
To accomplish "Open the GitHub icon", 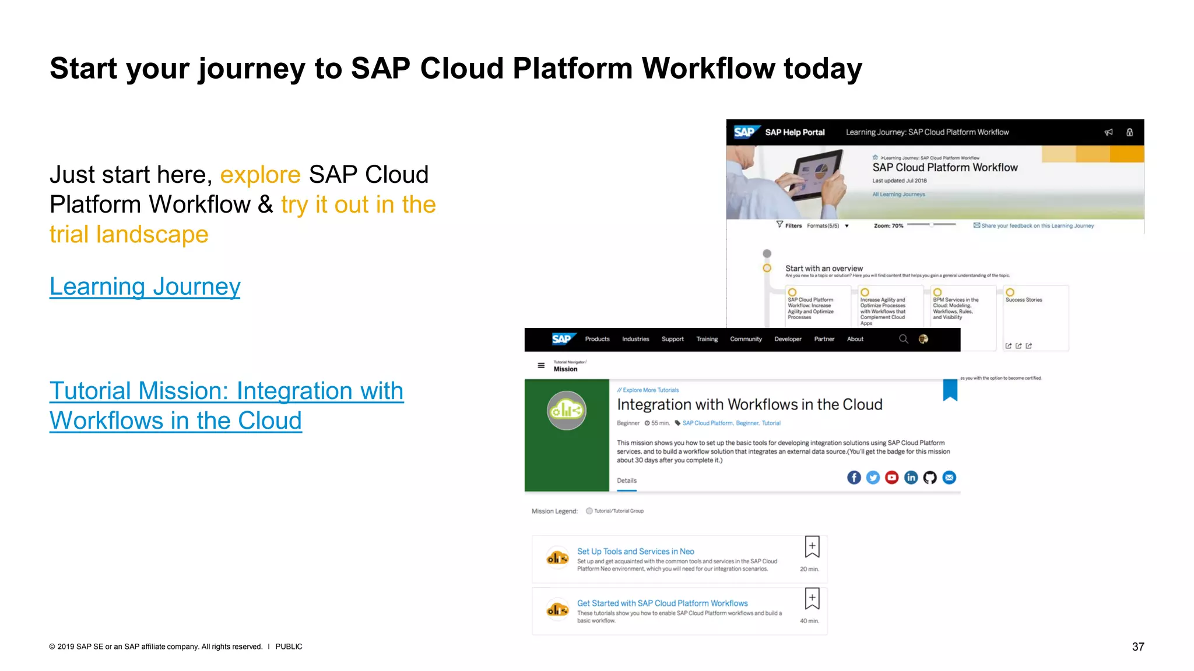I will [x=930, y=478].
